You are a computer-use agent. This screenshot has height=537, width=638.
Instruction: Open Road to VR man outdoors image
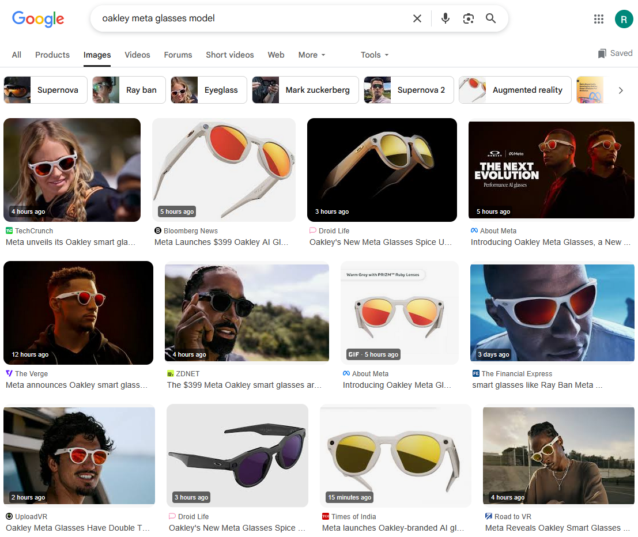pyautogui.click(x=558, y=456)
